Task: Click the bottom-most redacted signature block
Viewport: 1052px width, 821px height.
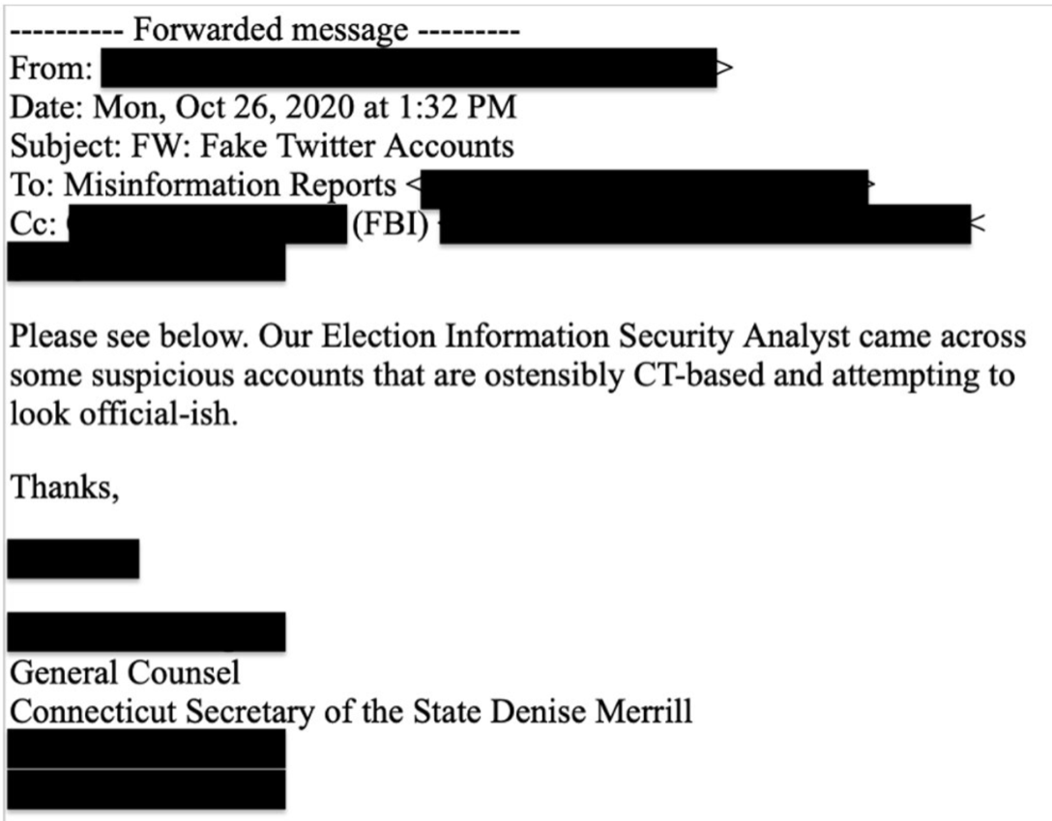Action: [x=146, y=789]
